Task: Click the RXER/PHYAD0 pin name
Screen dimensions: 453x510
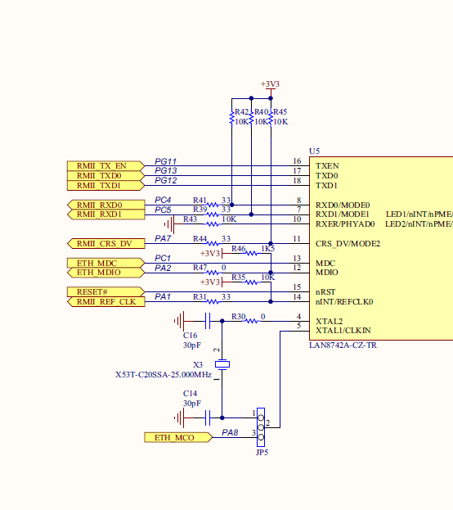Action: (345, 224)
